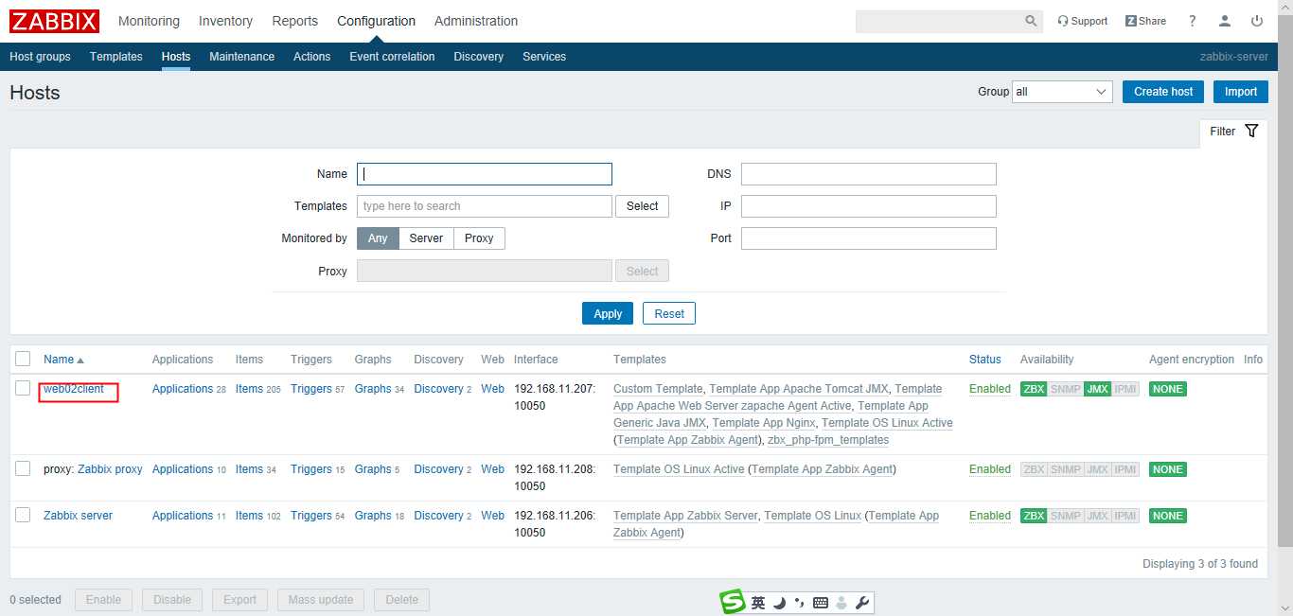Open the Zabbix server host link
The width and height of the screenshot is (1293, 616).
(78, 516)
